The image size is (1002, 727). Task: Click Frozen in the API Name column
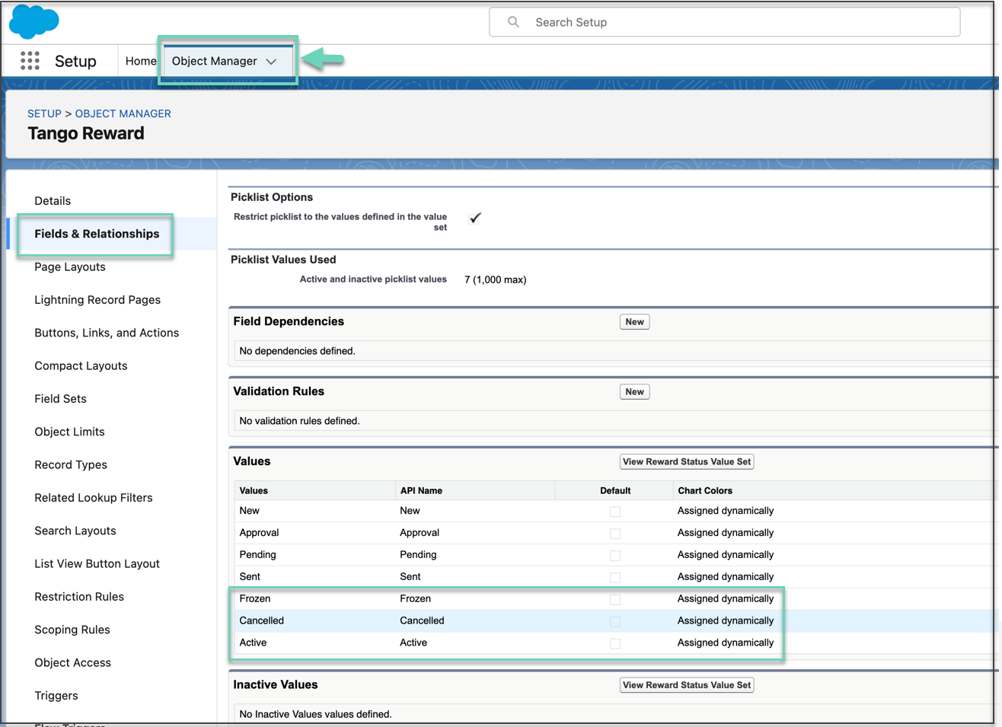coord(415,599)
